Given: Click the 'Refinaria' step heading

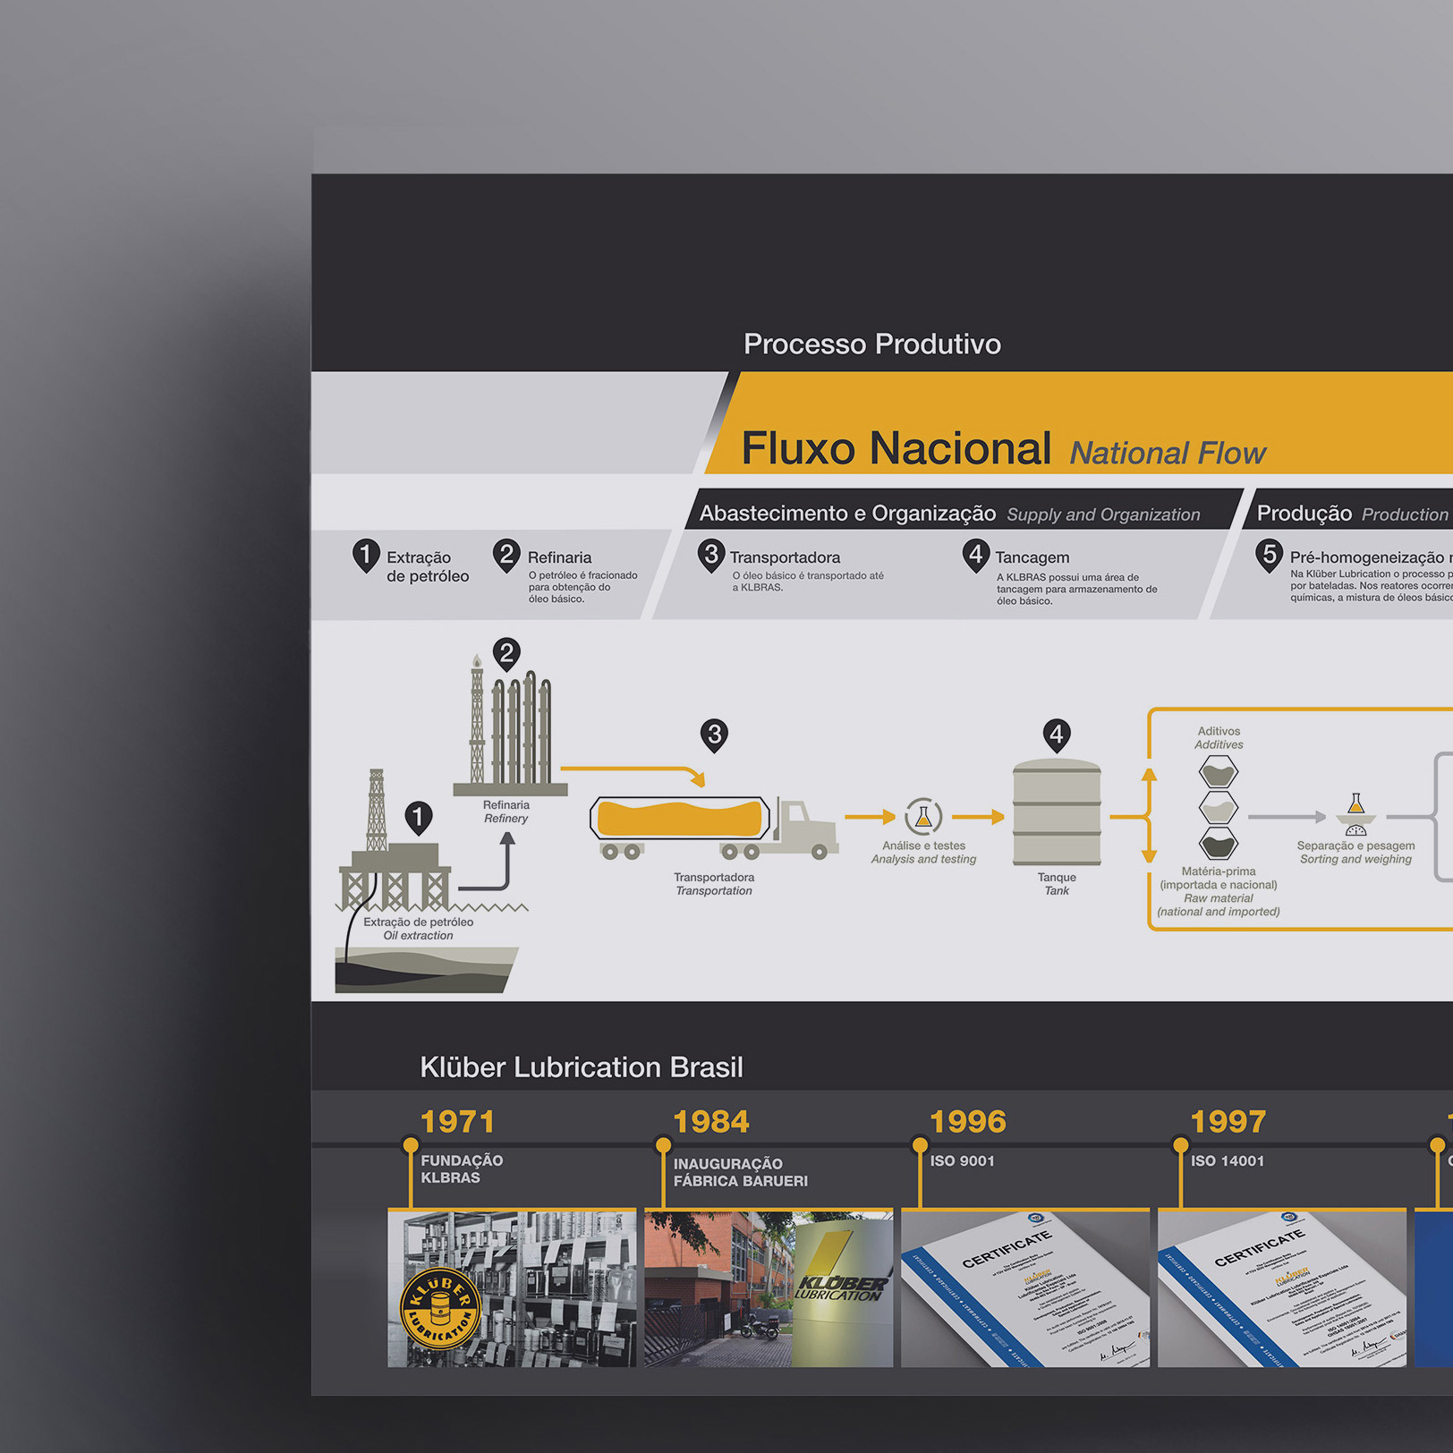Looking at the screenshot, I should 559,557.
